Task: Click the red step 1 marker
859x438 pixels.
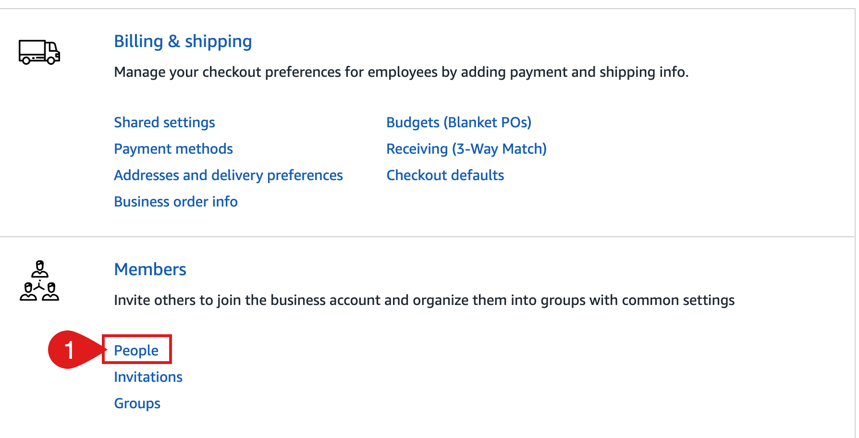Action: pyautogui.click(x=70, y=350)
